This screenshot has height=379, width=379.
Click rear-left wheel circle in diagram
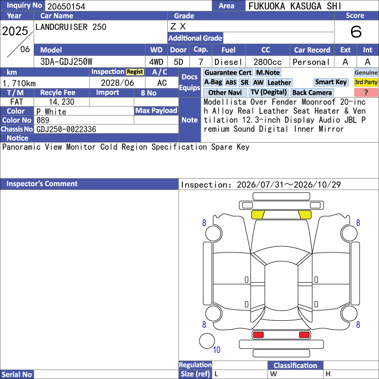[x=214, y=313]
